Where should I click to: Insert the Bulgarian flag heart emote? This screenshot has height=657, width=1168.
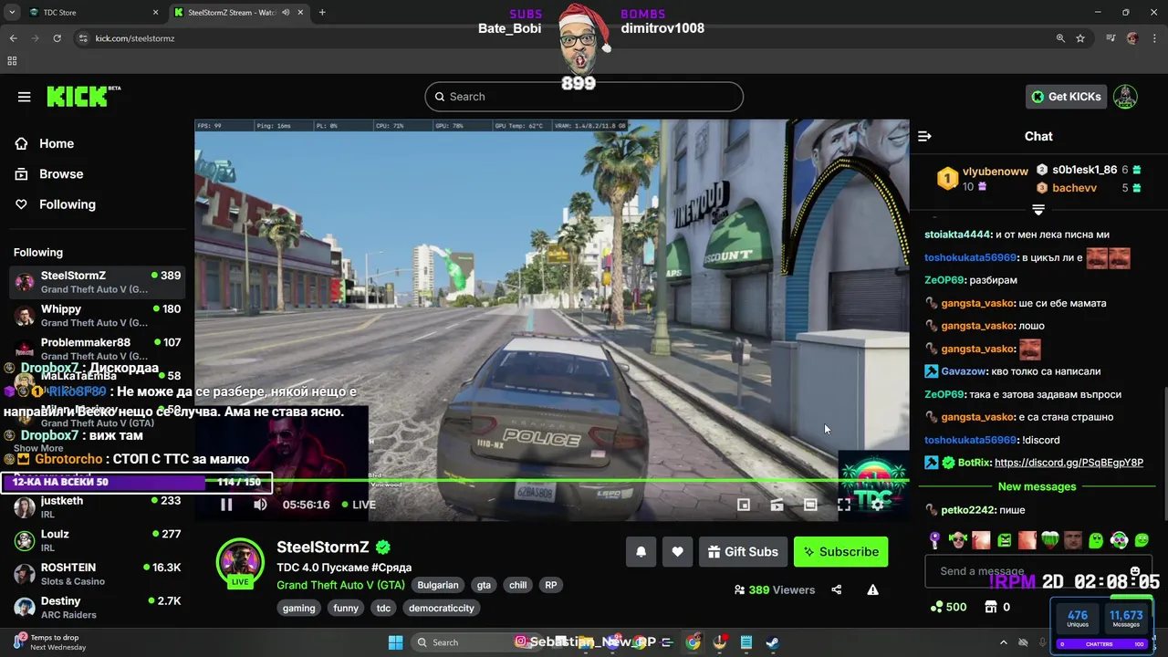(1050, 540)
